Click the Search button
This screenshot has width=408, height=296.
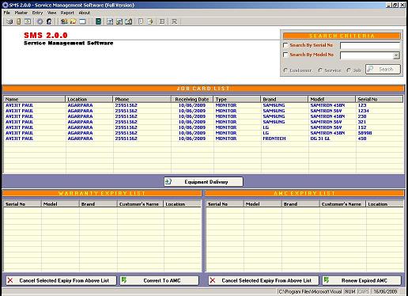pos(383,70)
